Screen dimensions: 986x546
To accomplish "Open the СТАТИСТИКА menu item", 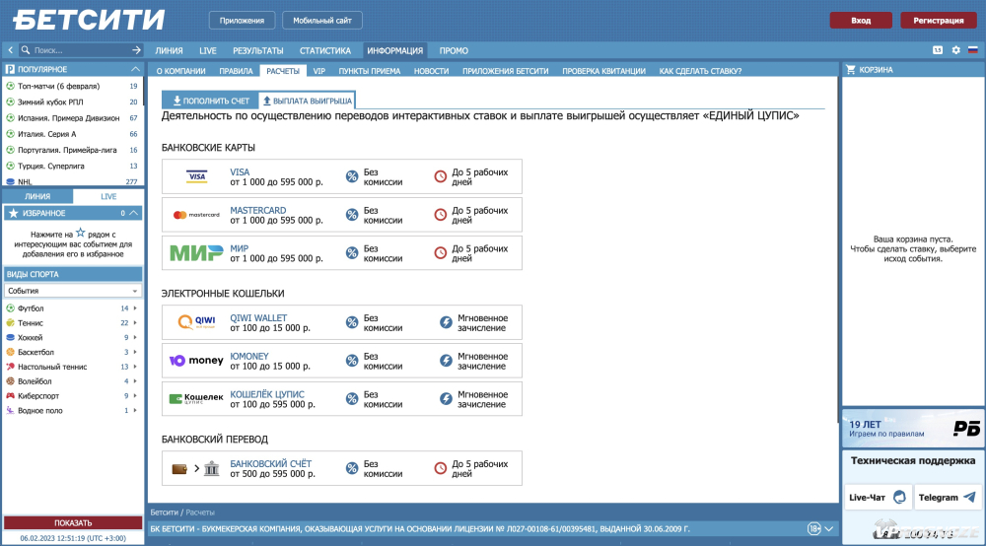I will tap(325, 51).
